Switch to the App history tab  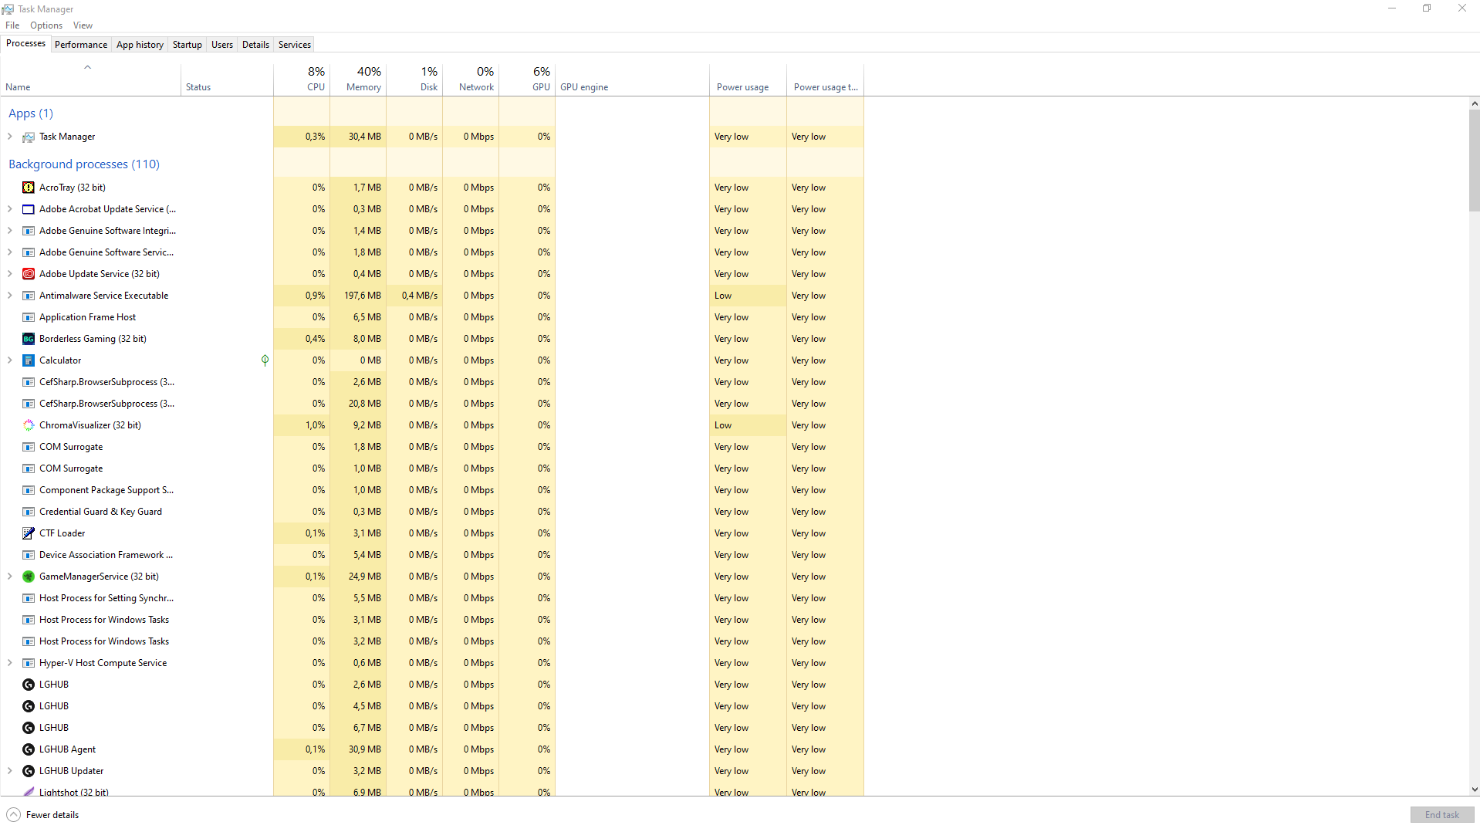pyautogui.click(x=140, y=45)
